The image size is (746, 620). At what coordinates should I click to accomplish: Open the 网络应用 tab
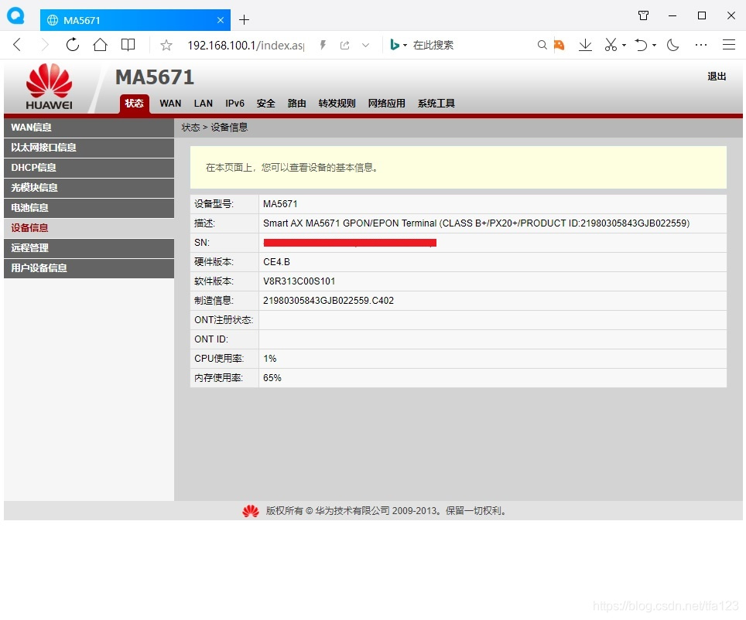click(x=386, y=103)
